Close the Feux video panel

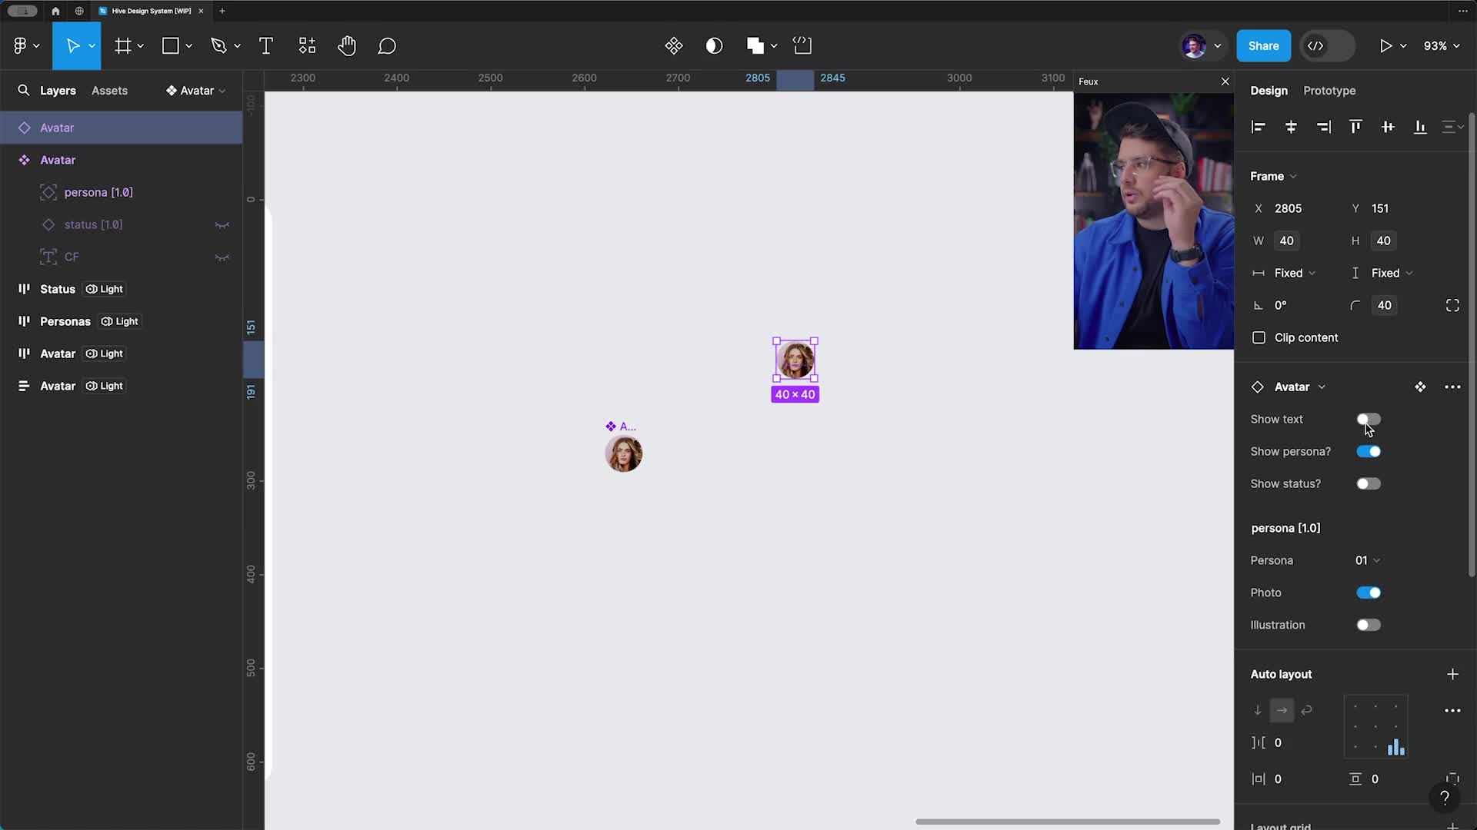[1225, 81]
